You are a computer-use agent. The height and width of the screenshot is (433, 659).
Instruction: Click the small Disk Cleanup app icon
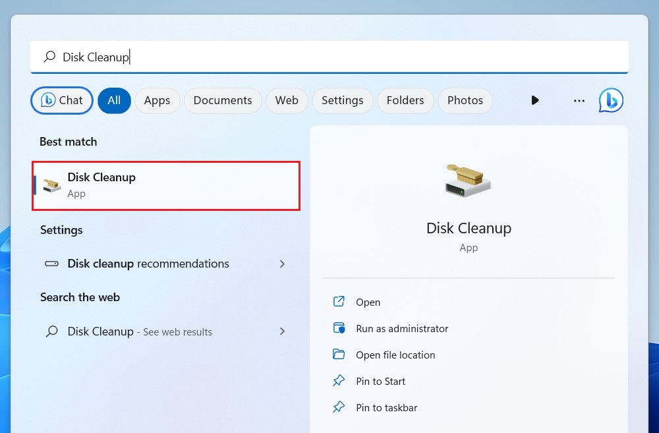51,185
